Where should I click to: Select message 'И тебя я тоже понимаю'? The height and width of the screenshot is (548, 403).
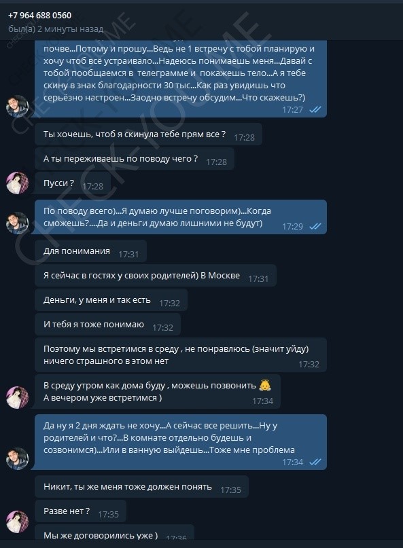pos(107,325)
